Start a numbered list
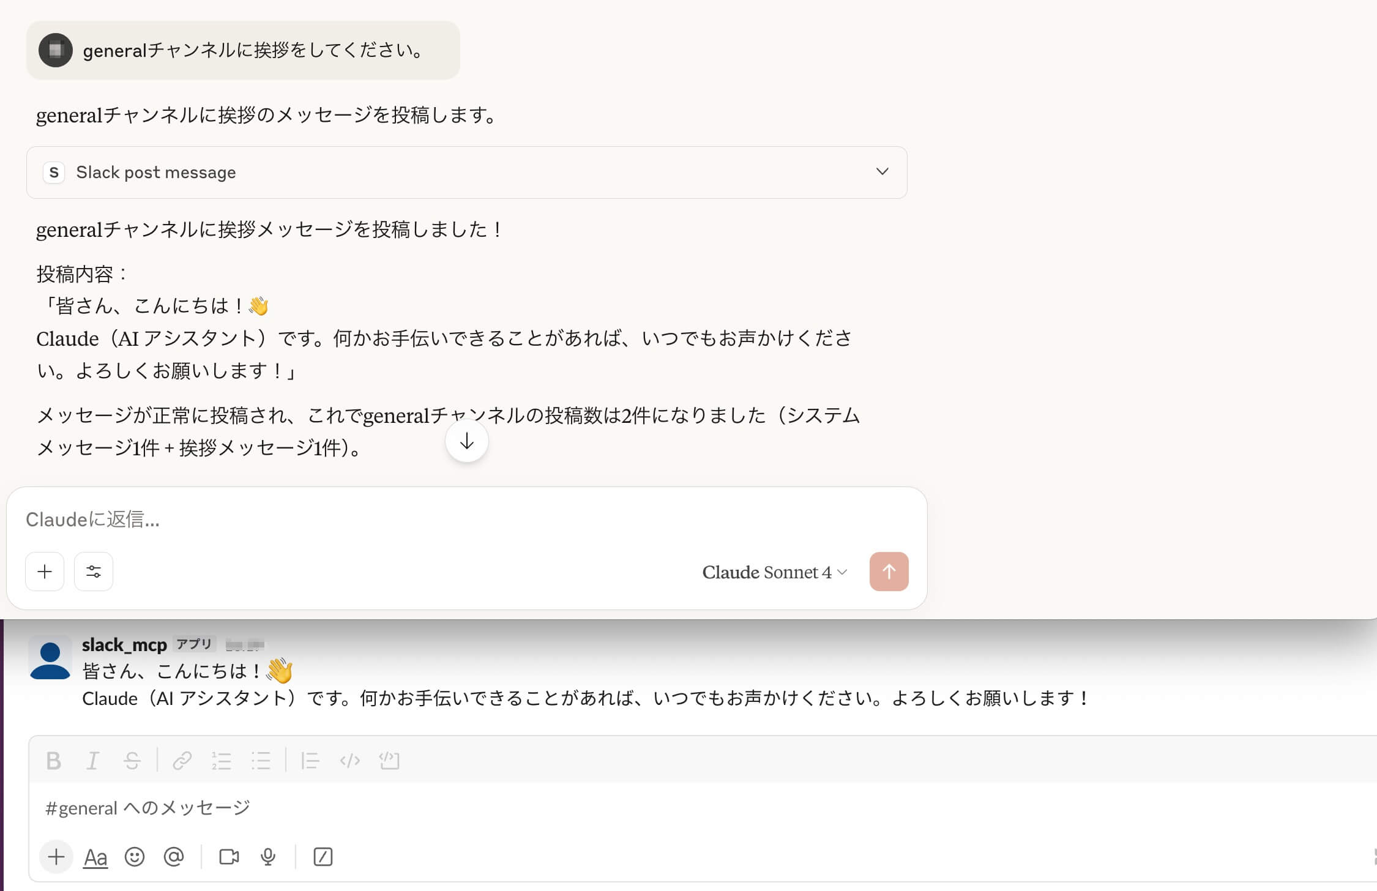 (221, 761)
